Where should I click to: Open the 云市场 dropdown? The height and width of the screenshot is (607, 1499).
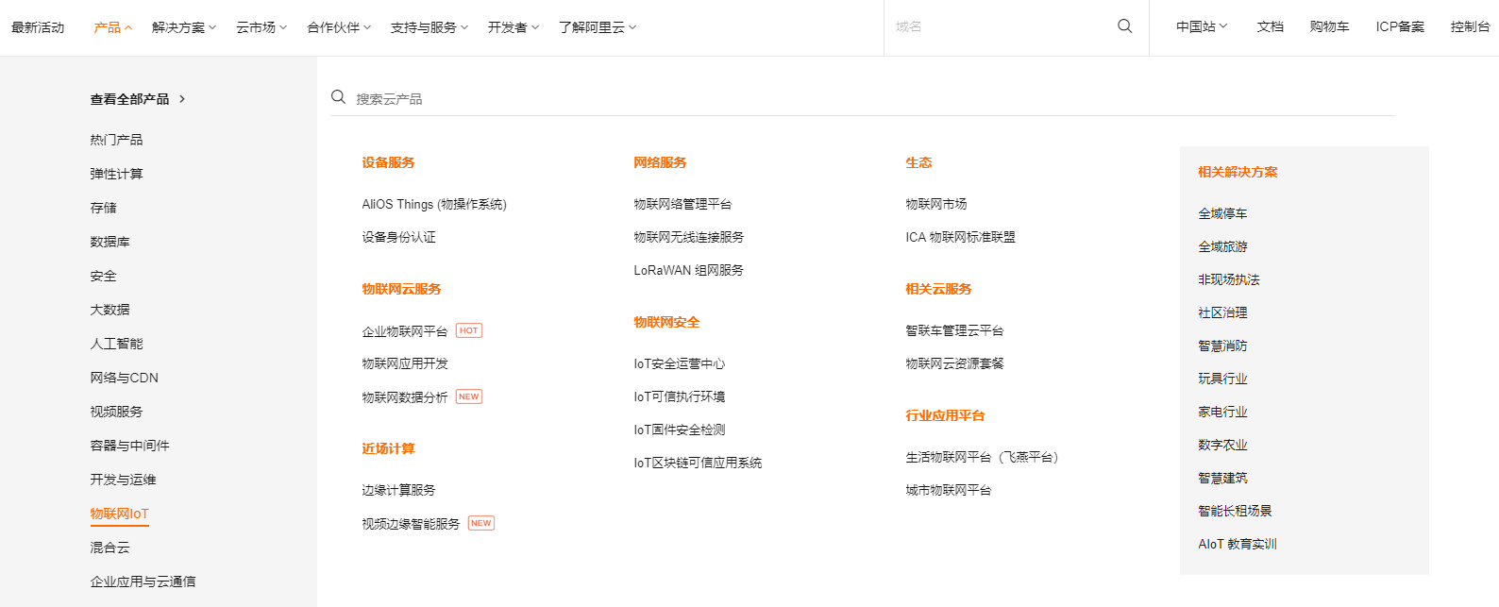click(x=261, y=27)
